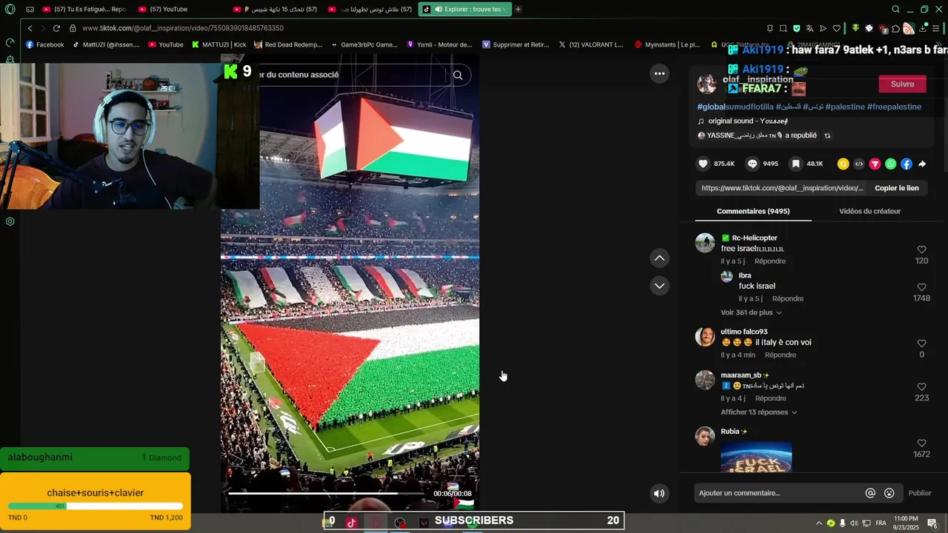This screenshot has width=948, height=533.
Task: Insert a mention with the @ icon
Action: 870,493
